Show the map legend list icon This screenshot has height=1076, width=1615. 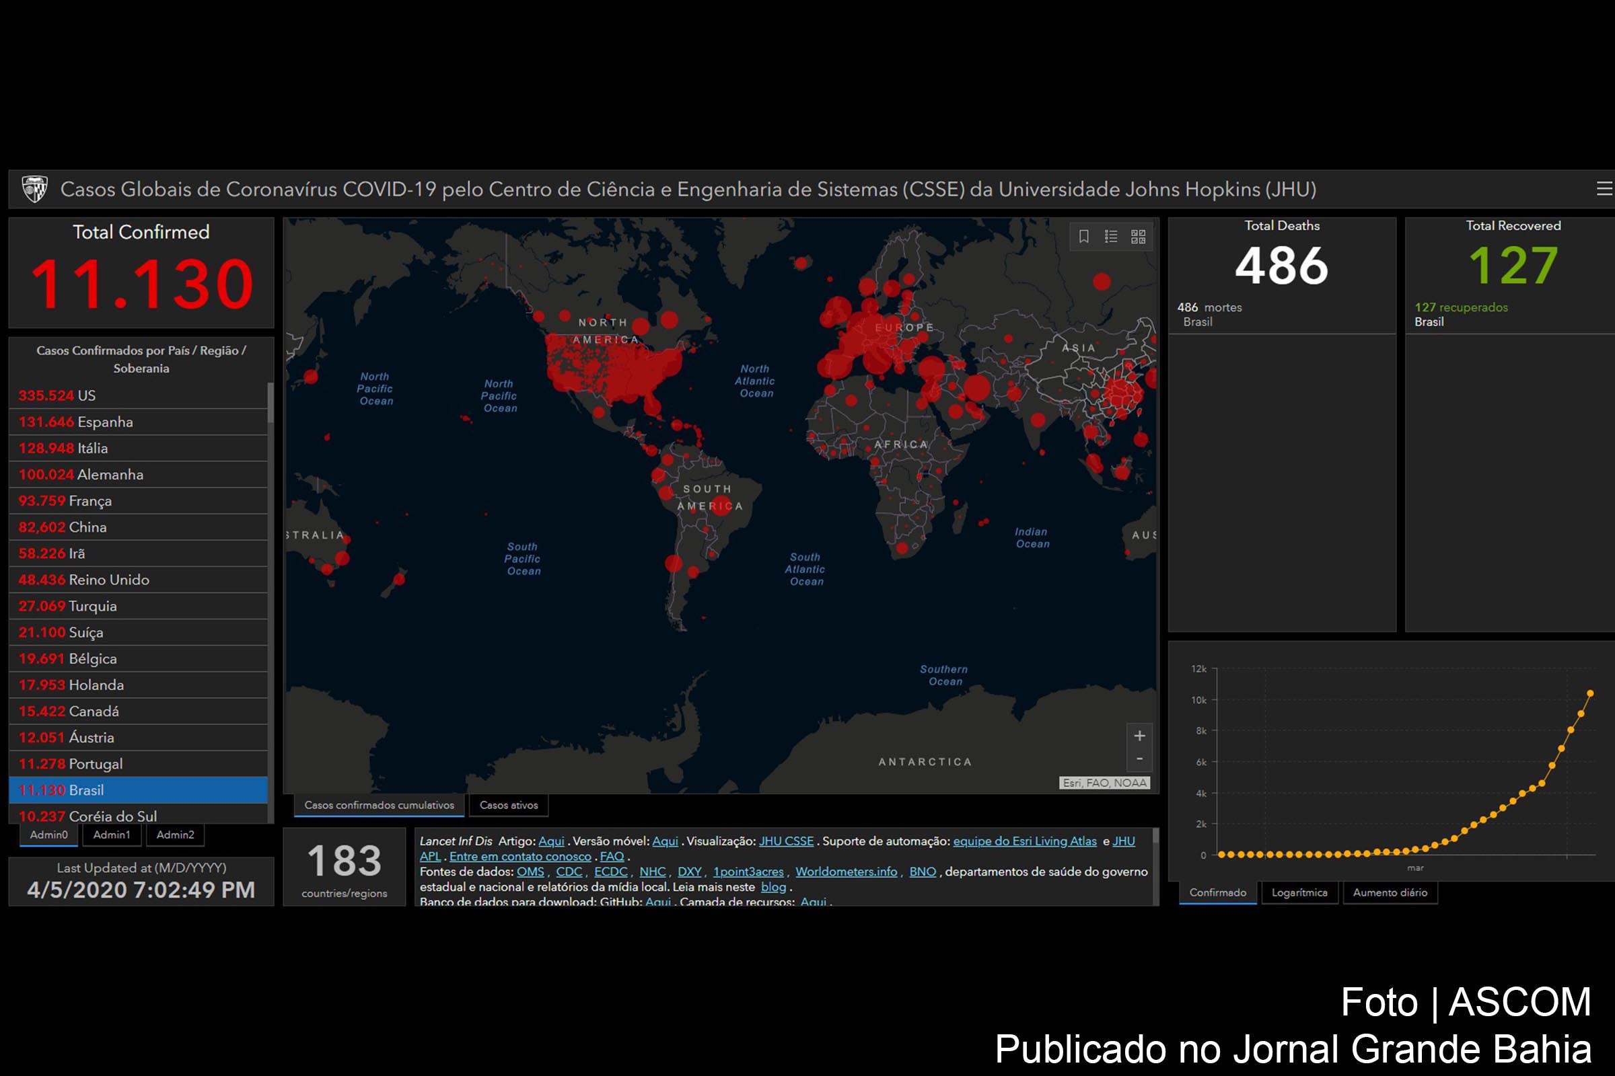click(1111, 237)
